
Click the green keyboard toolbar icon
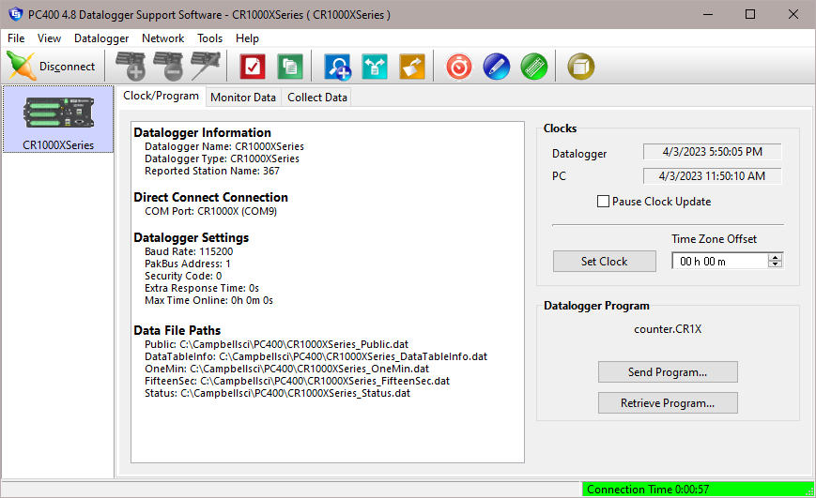pyautogui.click(x=534, y=67)
